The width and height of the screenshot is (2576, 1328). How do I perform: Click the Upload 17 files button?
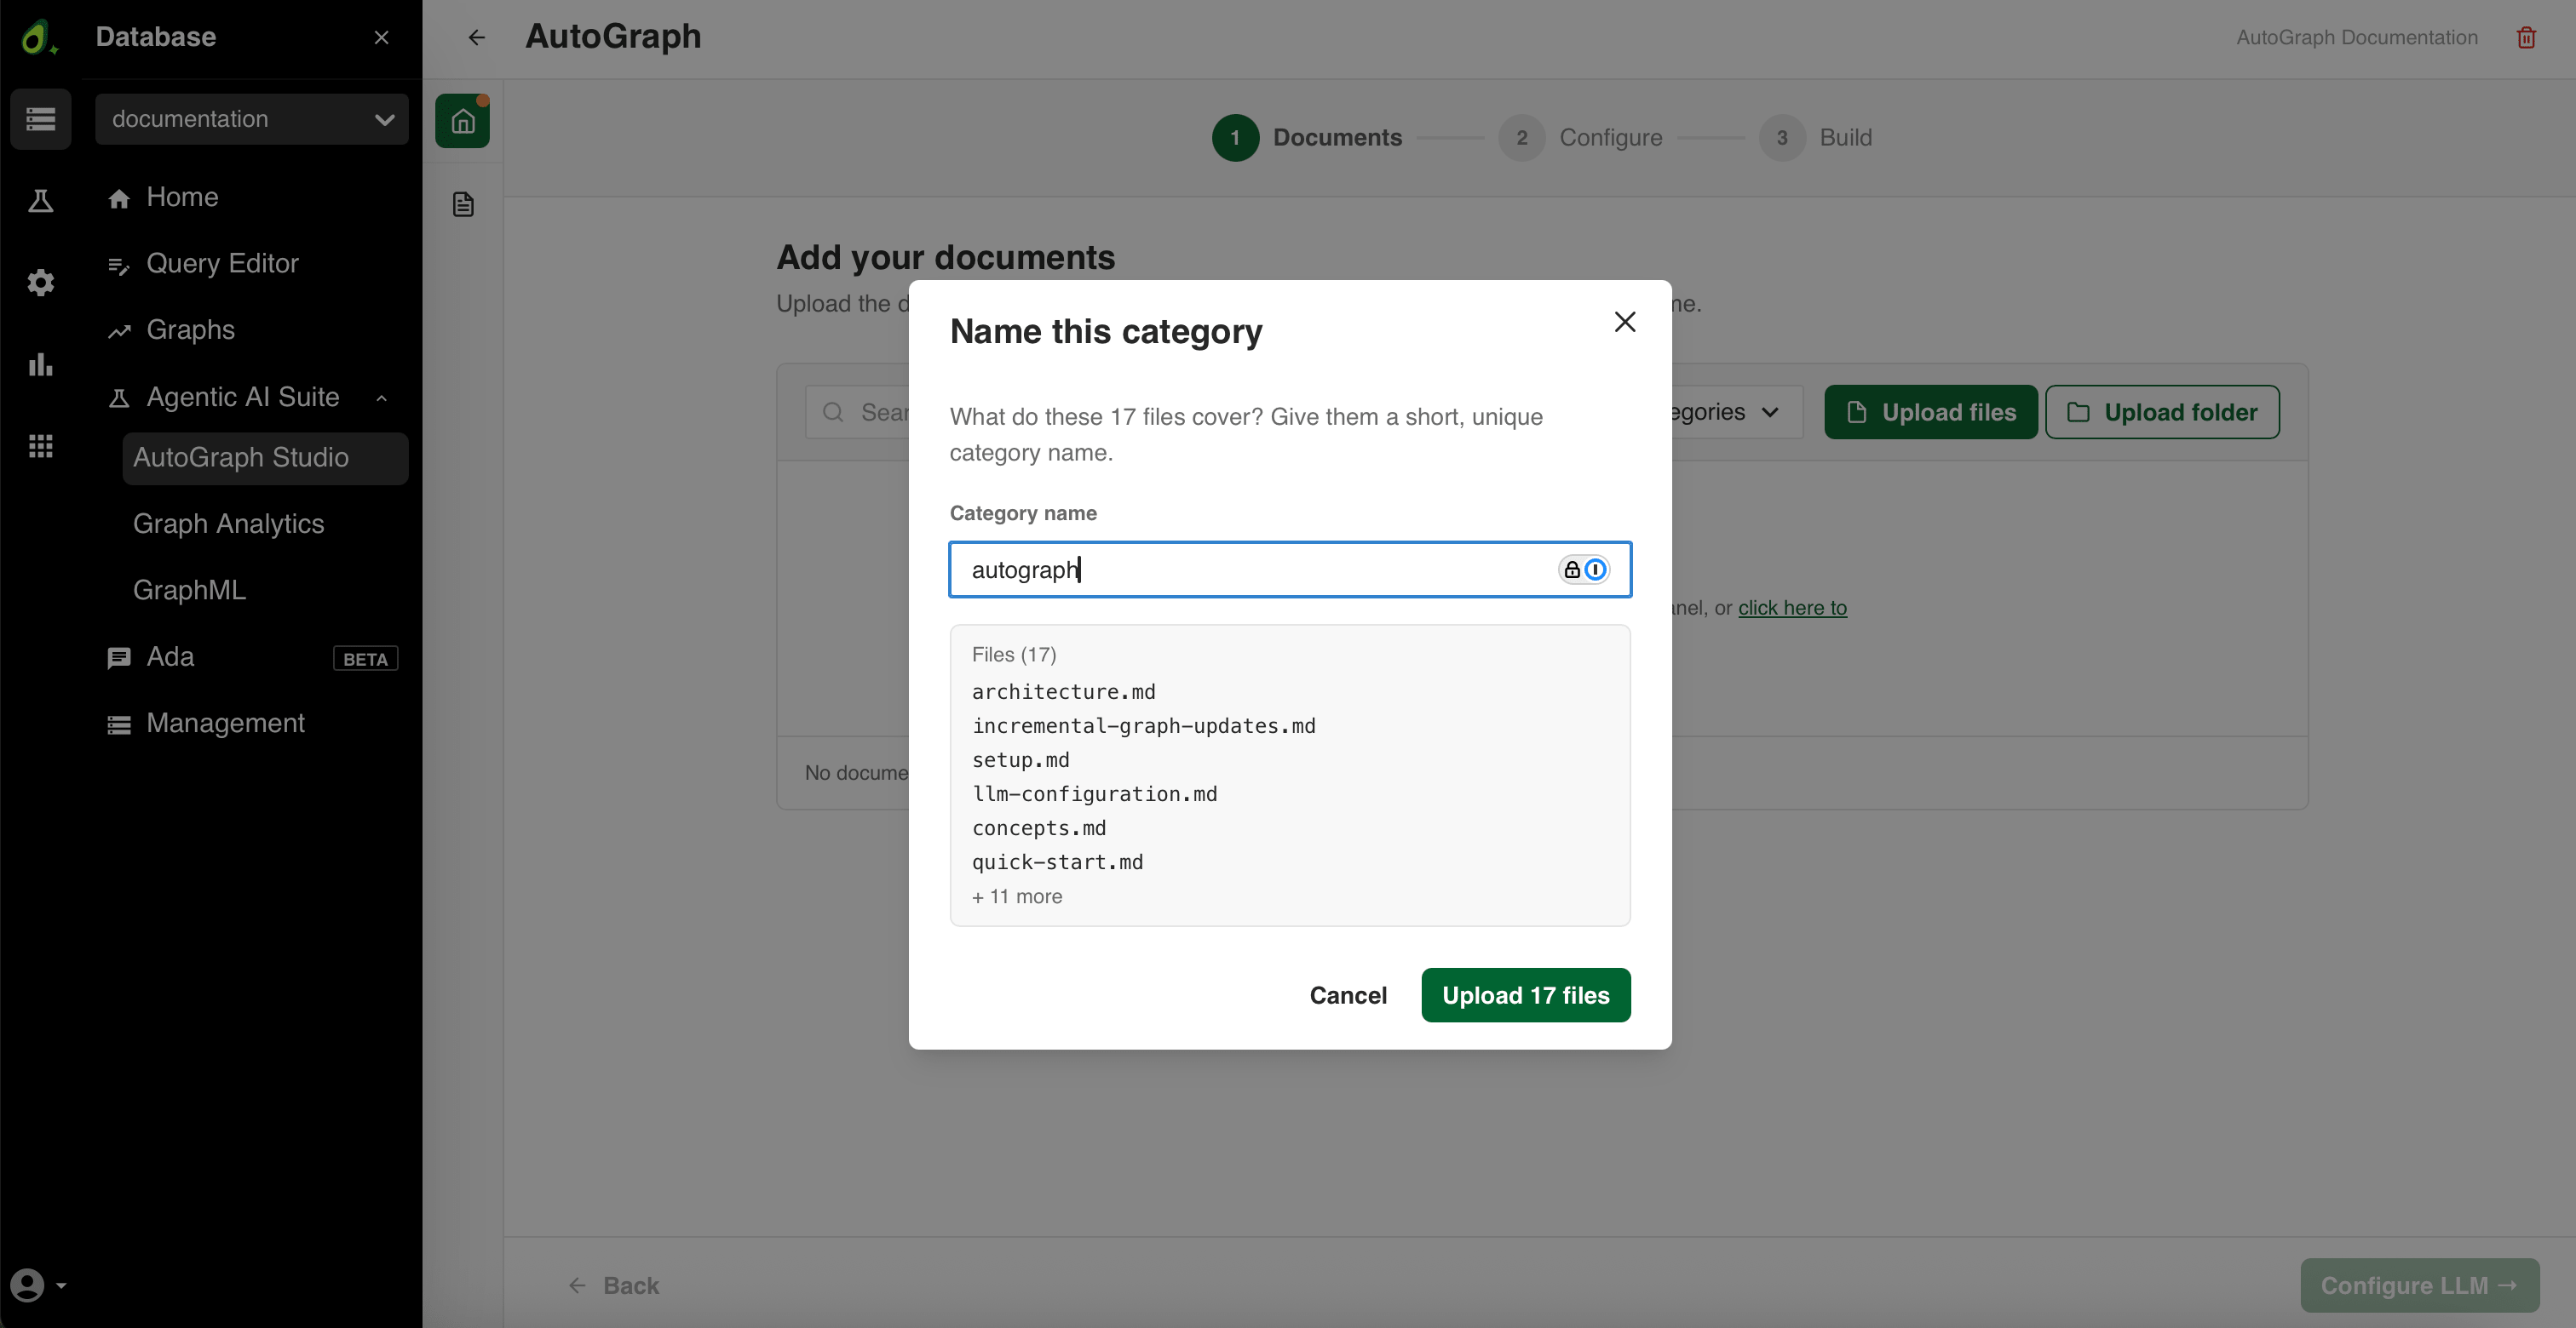coord(1525,995)
